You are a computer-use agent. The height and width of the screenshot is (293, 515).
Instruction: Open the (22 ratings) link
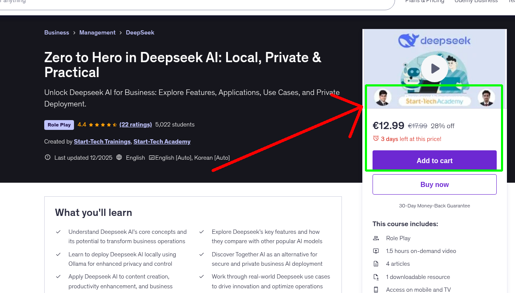pos(136,124)
